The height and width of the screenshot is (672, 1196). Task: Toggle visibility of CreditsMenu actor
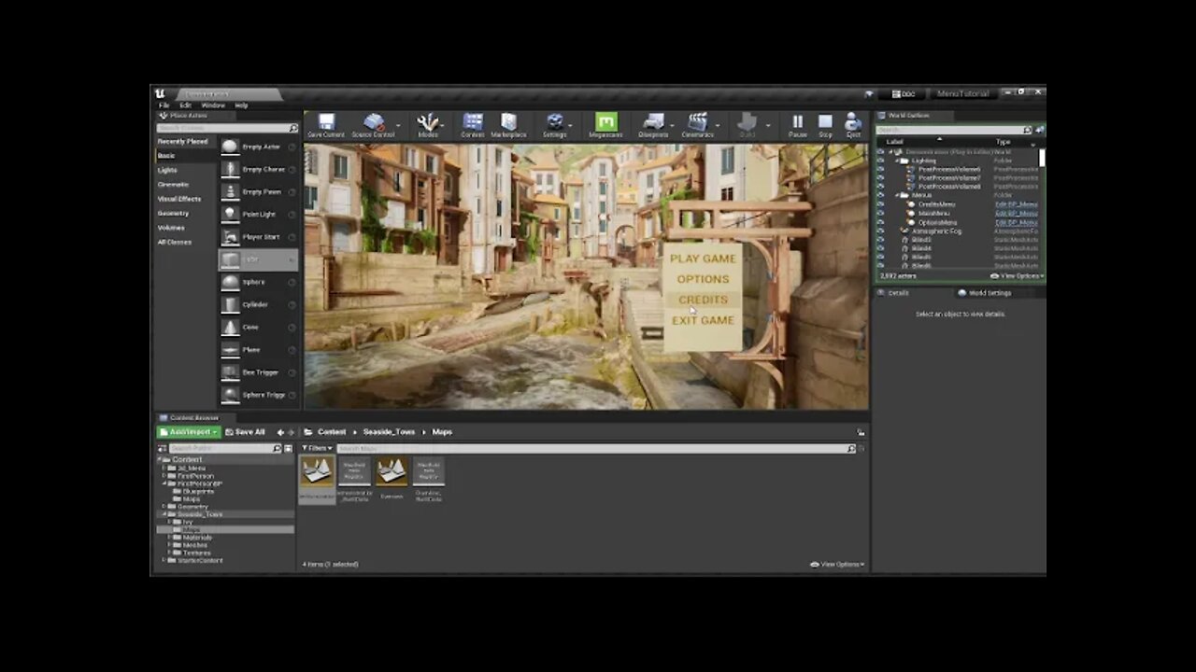[x=880, y=204]
